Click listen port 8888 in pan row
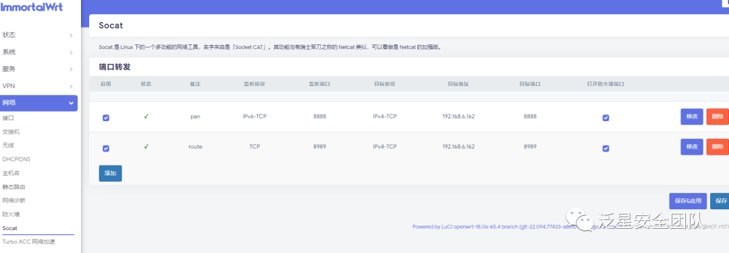729x253 pixels. coord(319,116)
